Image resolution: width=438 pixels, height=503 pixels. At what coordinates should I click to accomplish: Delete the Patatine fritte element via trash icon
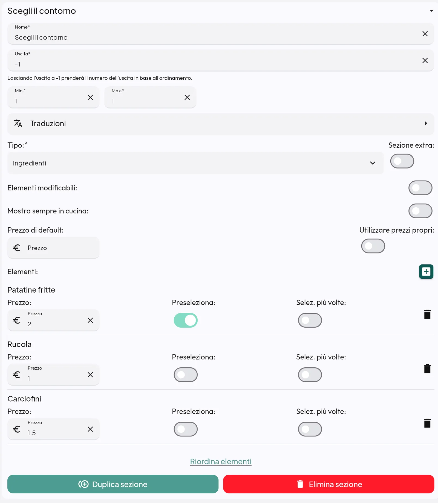coord(427,314)
